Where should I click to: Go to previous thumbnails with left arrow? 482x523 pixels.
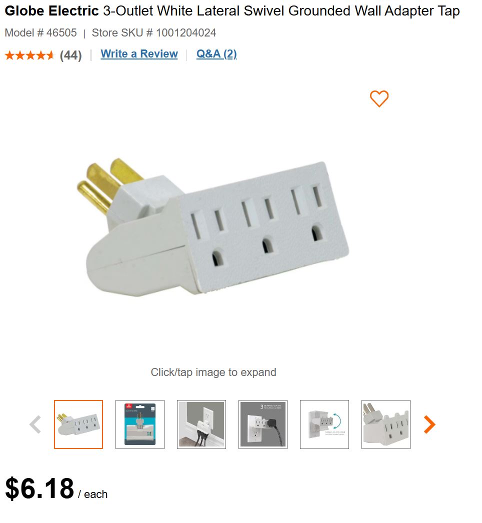35,424
